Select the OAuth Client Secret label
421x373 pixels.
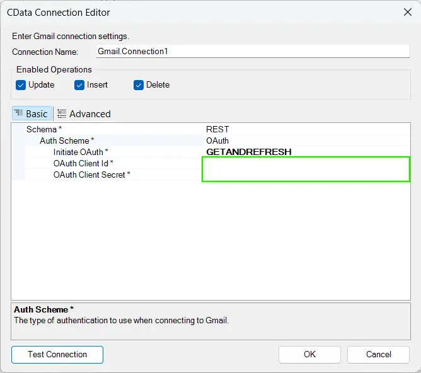[x=91, y=175]
